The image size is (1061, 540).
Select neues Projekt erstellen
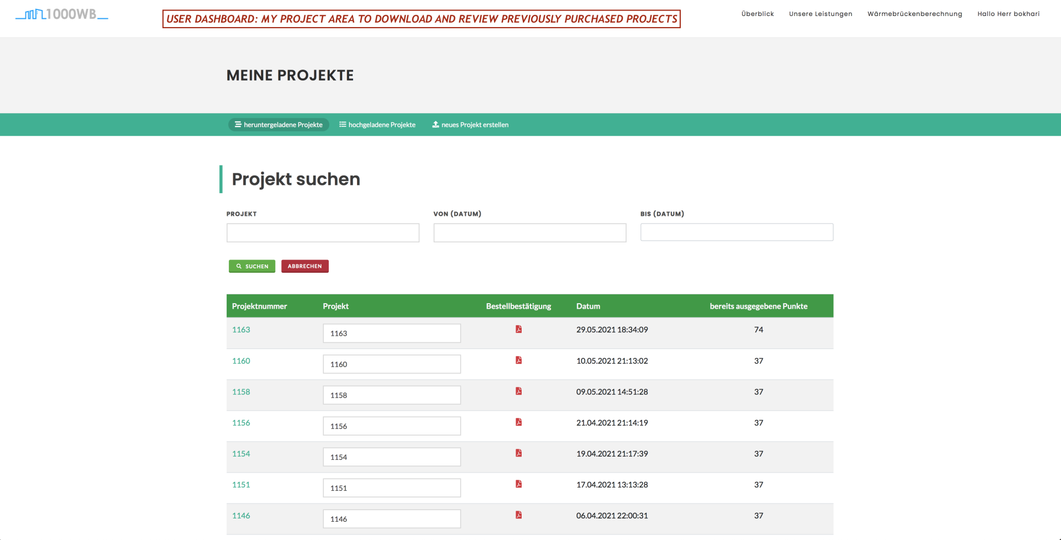click(470, 125)
